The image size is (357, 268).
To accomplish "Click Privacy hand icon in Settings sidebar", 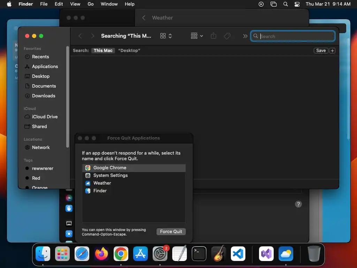I will [69, 208].
